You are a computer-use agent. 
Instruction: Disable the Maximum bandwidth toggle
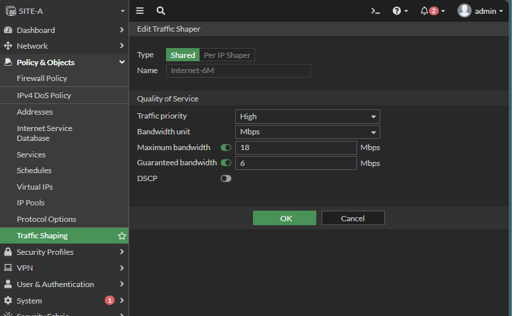pos(226,147)
